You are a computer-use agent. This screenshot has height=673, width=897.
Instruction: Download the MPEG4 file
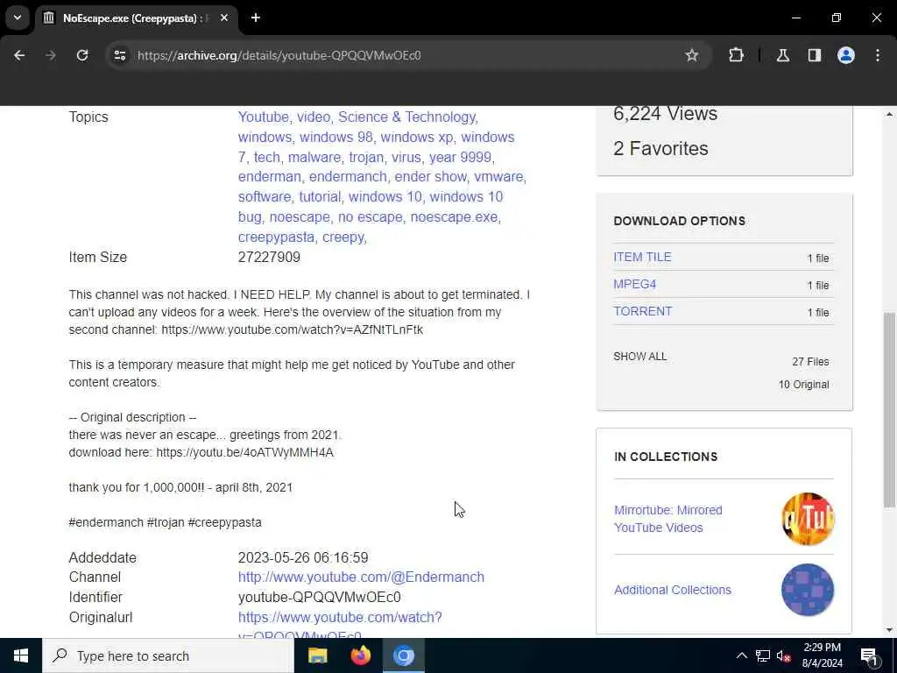tap(634, 284)
